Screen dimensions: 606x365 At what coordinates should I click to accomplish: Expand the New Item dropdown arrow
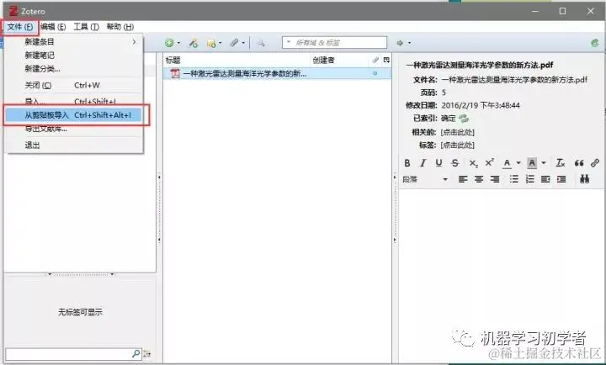click(178, 43)
